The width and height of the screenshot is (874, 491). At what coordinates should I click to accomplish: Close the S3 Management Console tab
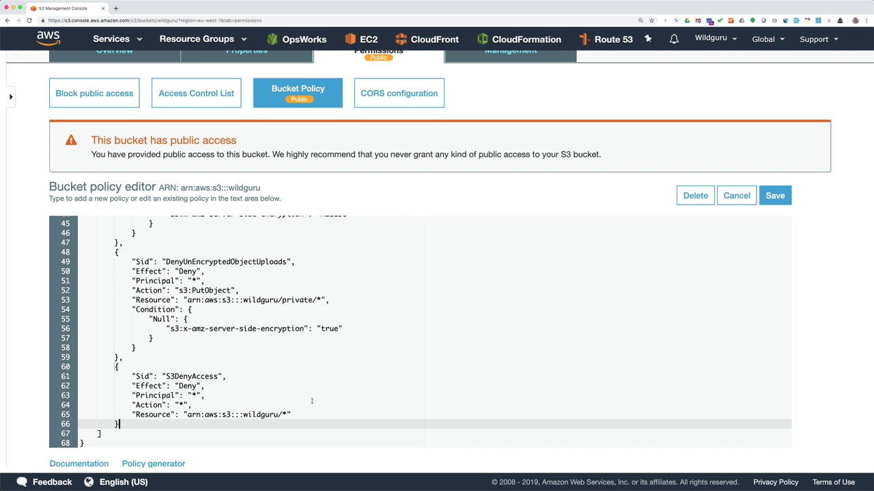coord(103,8)
